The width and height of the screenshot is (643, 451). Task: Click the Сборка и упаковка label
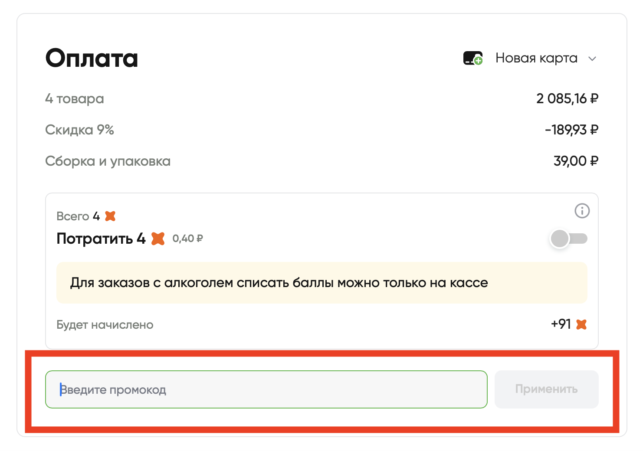click(108, 161)
